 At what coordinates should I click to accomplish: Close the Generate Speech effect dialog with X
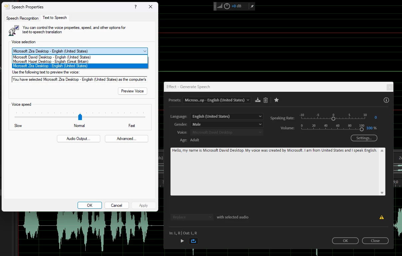[x=389, y=87]
